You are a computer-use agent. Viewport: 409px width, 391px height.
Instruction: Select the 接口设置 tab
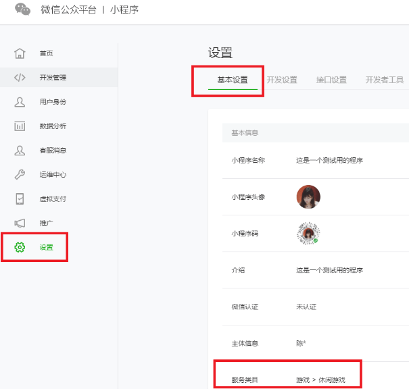tap(331, 80)
